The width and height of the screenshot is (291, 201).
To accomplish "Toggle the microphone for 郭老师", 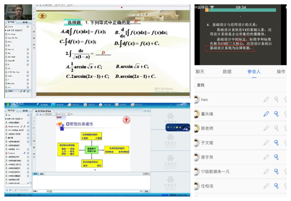I will [x=276, y=128].
